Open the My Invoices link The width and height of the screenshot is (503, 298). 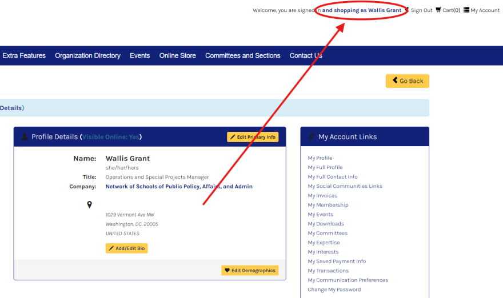click(x=322, y=196)
